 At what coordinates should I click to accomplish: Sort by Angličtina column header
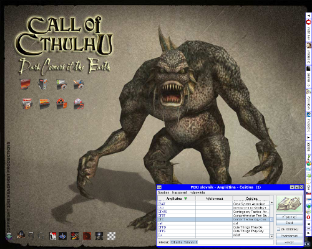176,199
